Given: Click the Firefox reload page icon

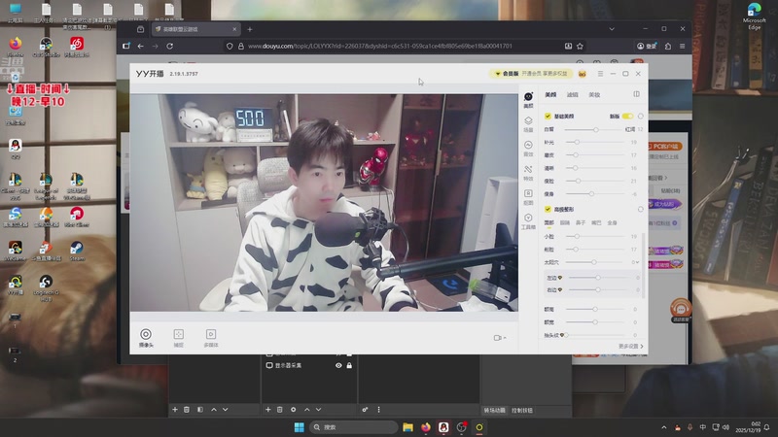Looking at the screenshot, I should tap(169, 46).
